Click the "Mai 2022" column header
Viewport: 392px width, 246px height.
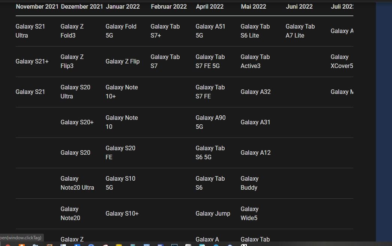(254, 6)
